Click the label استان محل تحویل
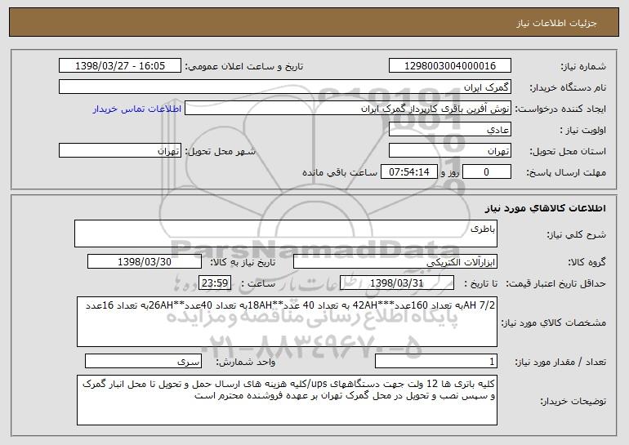This screenshot has height=445, width=629. point(568,151)
